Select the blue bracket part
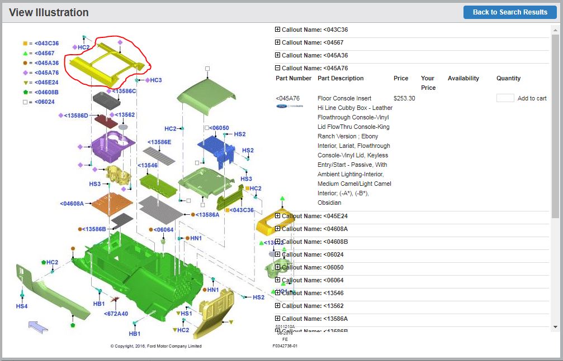This screenshot has height=361, width=563. 216,150
